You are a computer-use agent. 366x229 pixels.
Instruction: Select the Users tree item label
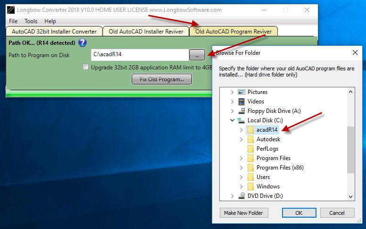[x=263, y=177]
